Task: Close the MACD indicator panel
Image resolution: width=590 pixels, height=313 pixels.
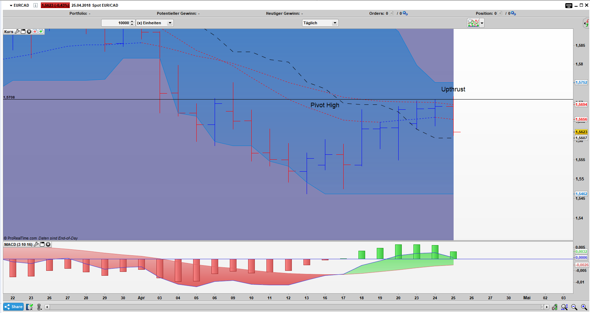Action: coord(48,244)
